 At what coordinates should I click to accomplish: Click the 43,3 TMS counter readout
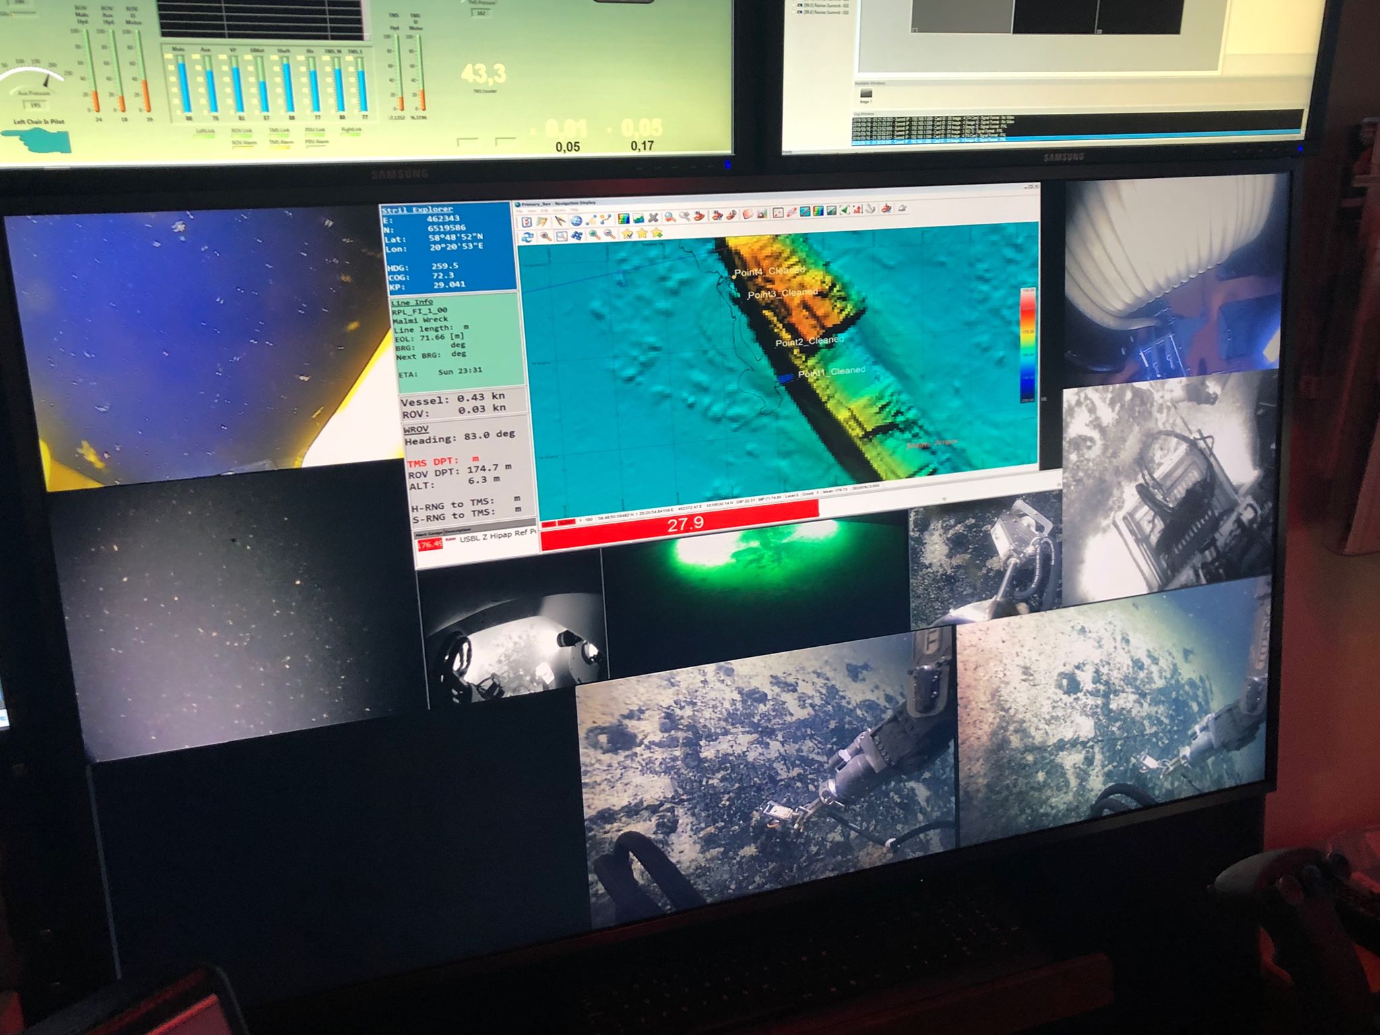pyautogui.click(x=483, y=73)
